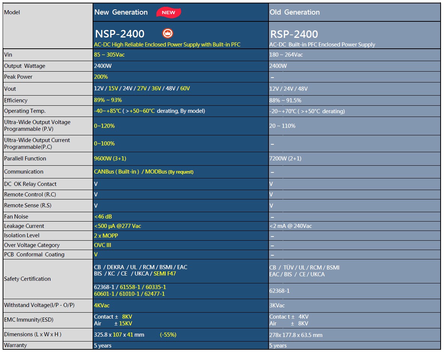The width and height of the screenshot is (444, 352).
Task: Click the PCB Conformal Coating label
Action: [34, 255]
